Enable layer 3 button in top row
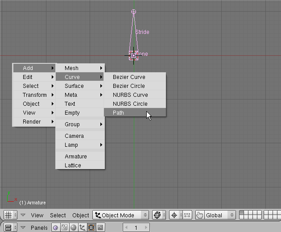 click(251, 213)
